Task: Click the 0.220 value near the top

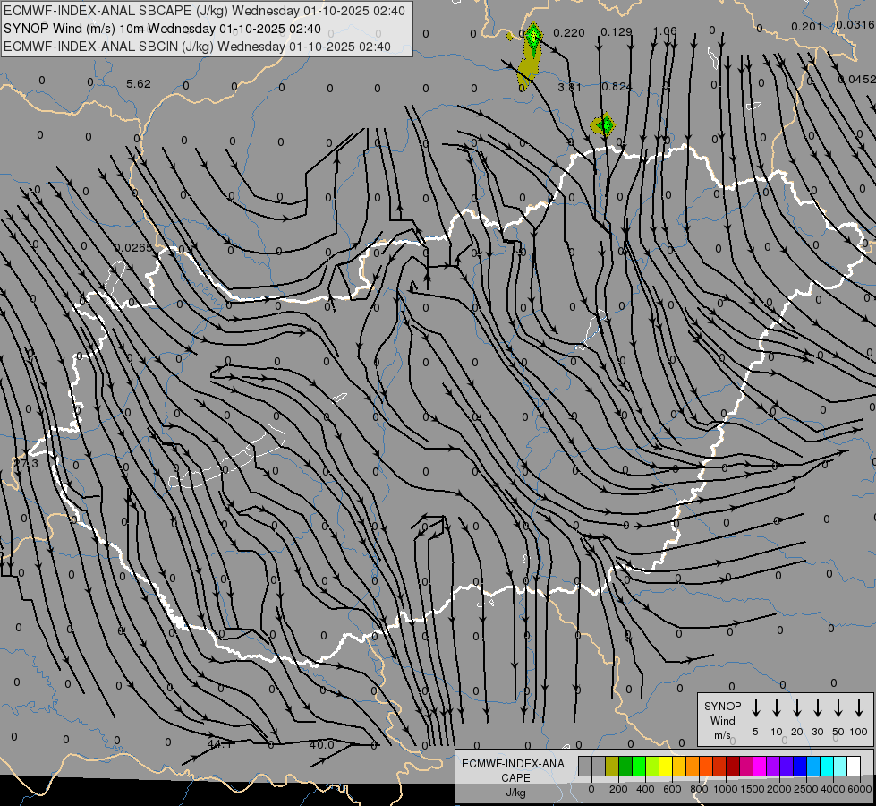Action: tap(569, 33)
